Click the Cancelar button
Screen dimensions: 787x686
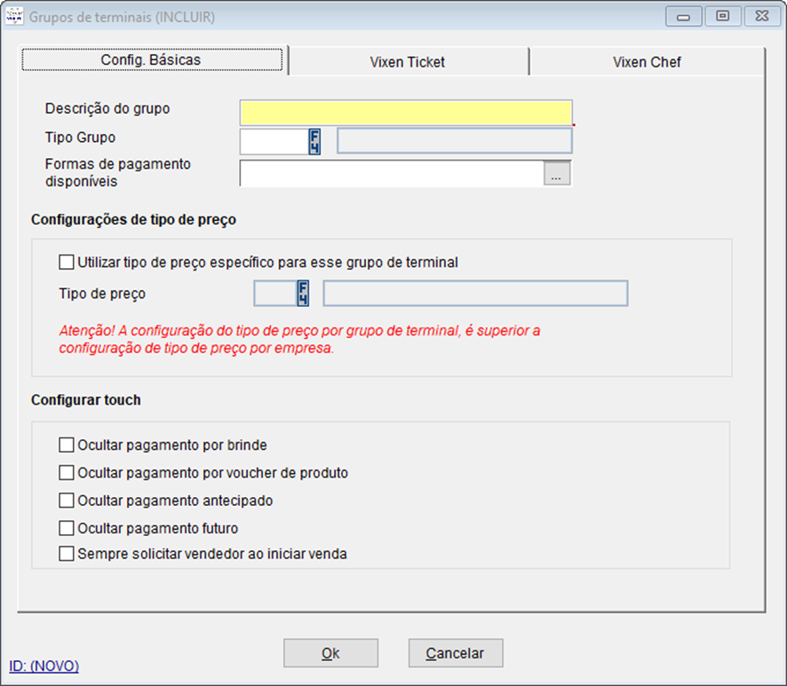coord(456,653)
